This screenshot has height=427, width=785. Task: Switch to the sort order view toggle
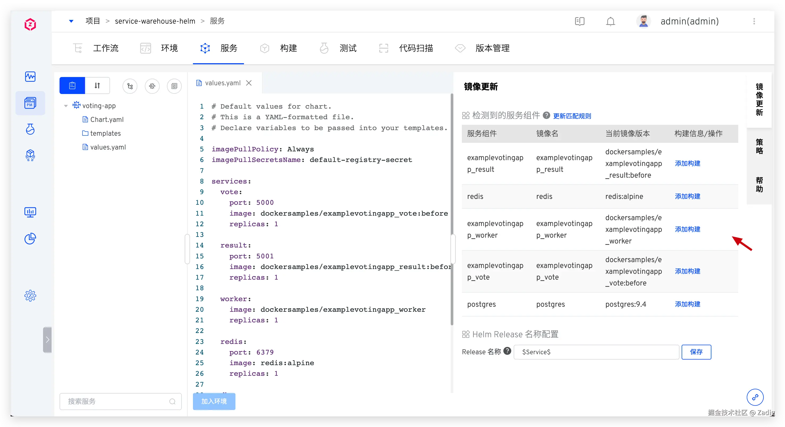coord(97,86)
